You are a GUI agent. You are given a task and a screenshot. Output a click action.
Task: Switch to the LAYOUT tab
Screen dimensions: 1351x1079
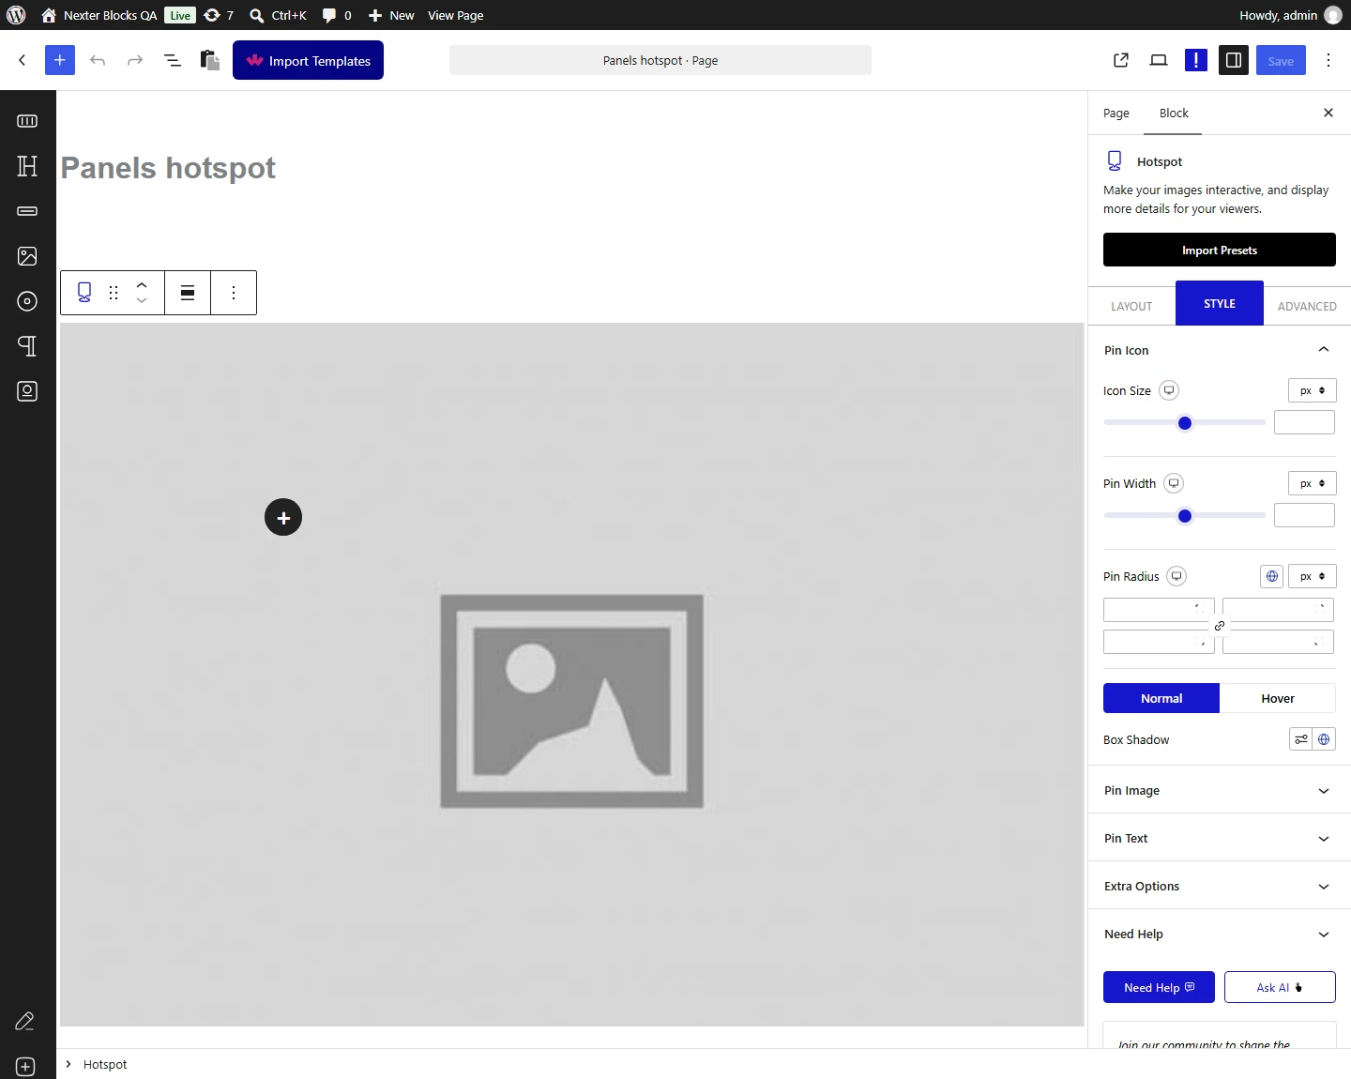(1131, 306)
